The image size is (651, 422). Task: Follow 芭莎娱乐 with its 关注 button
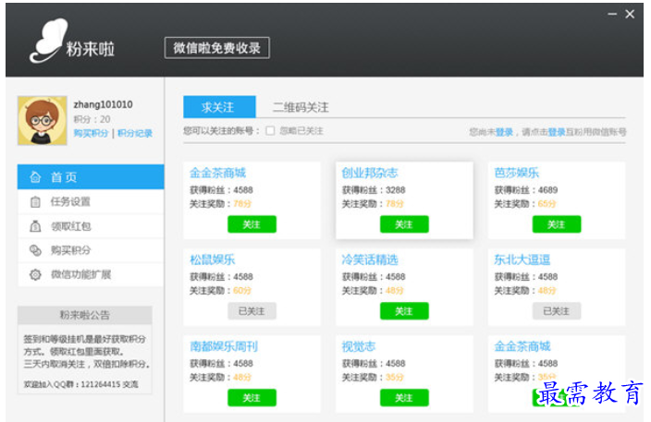click(x=556, y=224)
